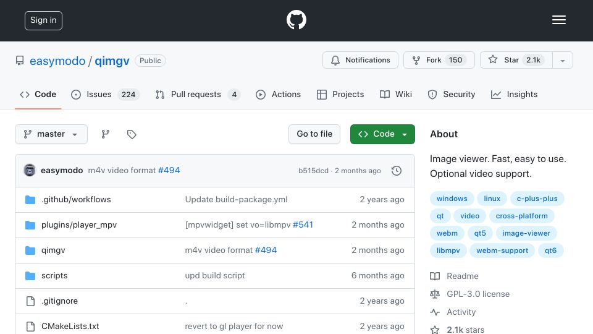593x334 pixels.
Task: Open #494 link in latest commit header
Action: (x=169, y=171)
